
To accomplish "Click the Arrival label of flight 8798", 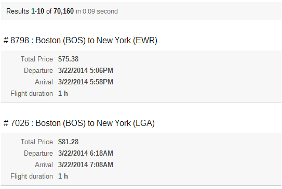I will (44, 82).
